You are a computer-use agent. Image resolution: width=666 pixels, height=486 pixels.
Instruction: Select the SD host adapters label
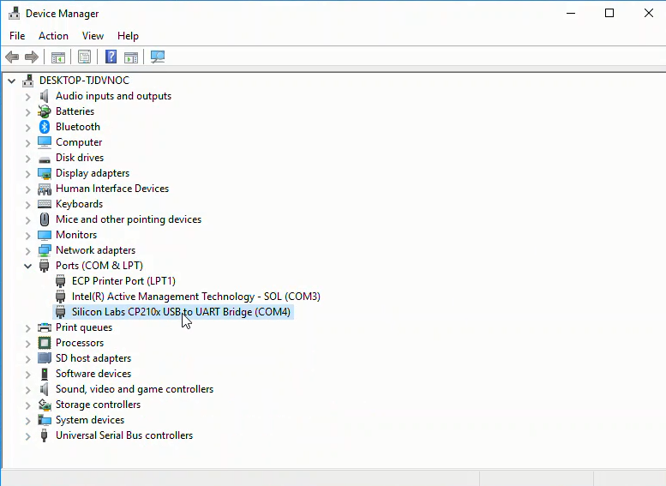pos(93,358)
